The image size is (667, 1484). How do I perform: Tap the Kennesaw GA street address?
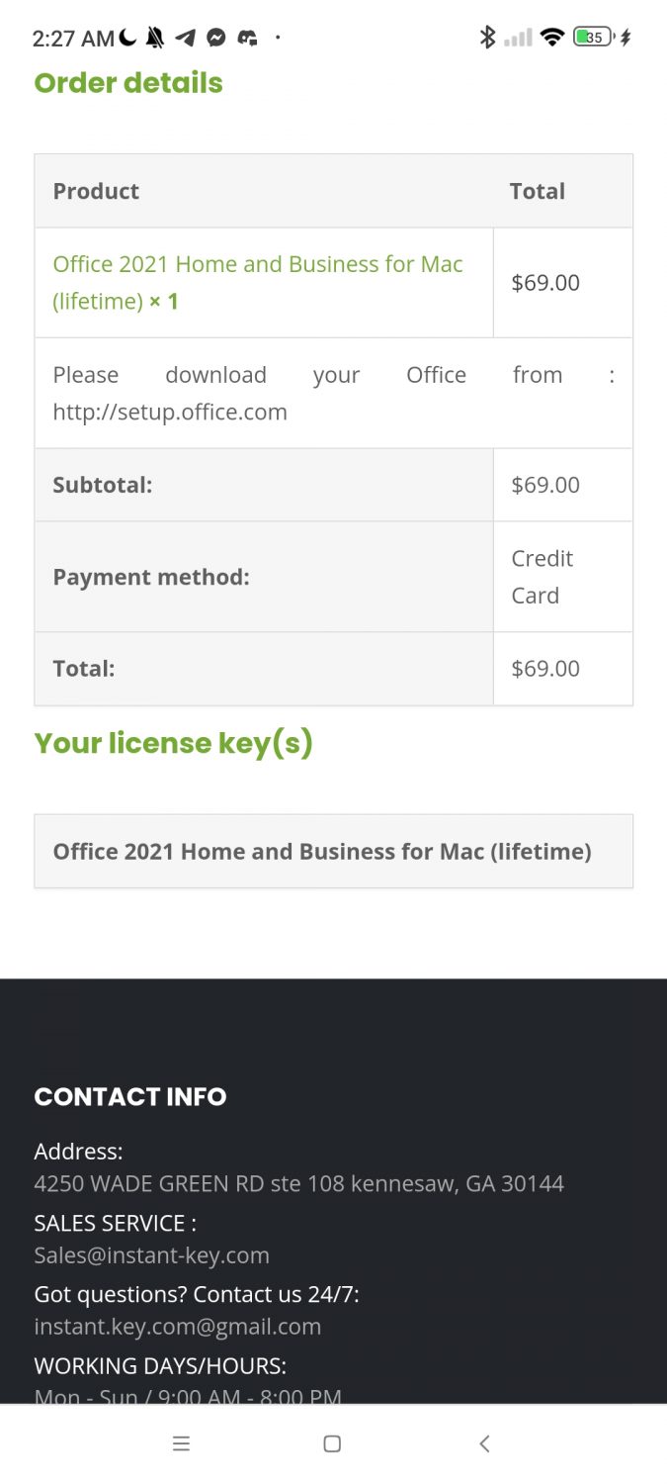[x=298, y=1183]
